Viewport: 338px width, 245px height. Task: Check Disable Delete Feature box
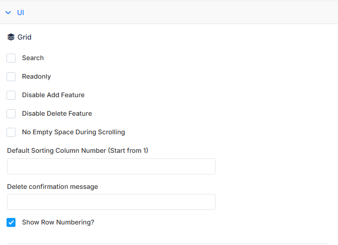[x=11, y=114]
